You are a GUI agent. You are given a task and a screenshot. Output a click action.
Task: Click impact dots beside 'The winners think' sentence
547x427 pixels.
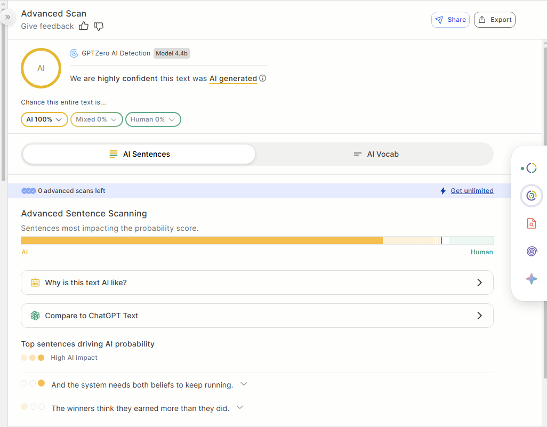click(x=33, y=407)
